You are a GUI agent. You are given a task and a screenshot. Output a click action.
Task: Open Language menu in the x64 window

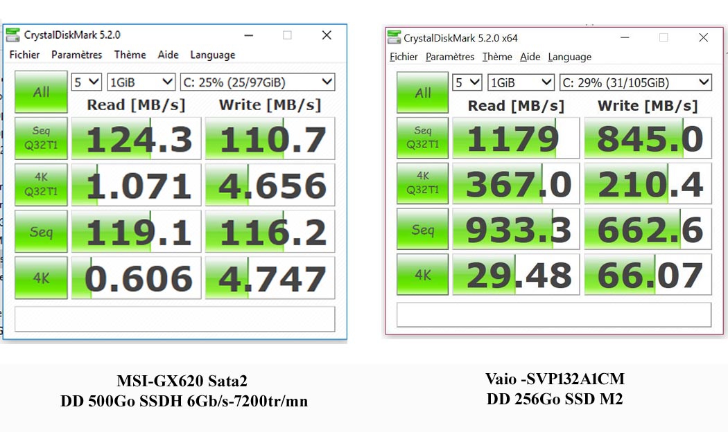pyautogui.click(x=570, y=57)
